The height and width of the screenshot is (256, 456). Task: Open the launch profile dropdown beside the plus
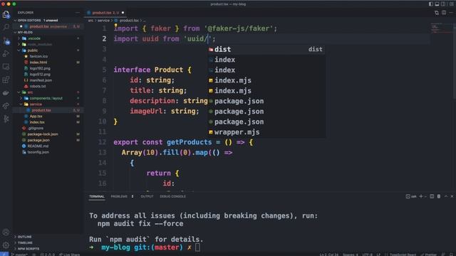pos(425,196)
